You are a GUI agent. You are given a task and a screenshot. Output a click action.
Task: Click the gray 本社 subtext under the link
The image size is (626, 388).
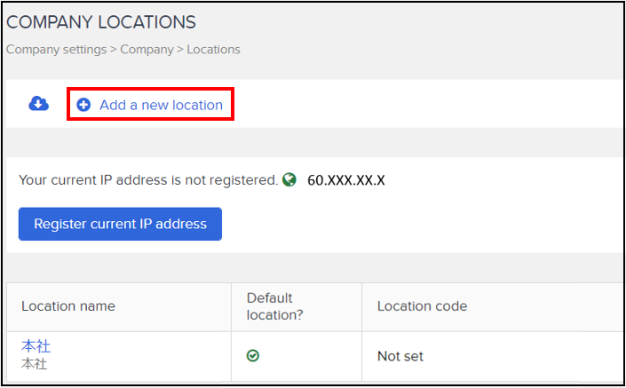click(x=35, y=364)
